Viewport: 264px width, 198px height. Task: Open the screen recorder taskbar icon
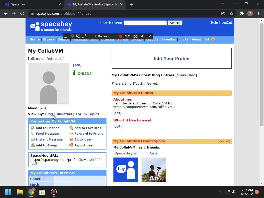tap(54, 192)
